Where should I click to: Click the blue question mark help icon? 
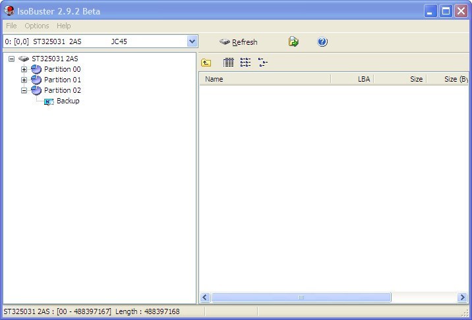pyautogui.click(x=322, y=41)
